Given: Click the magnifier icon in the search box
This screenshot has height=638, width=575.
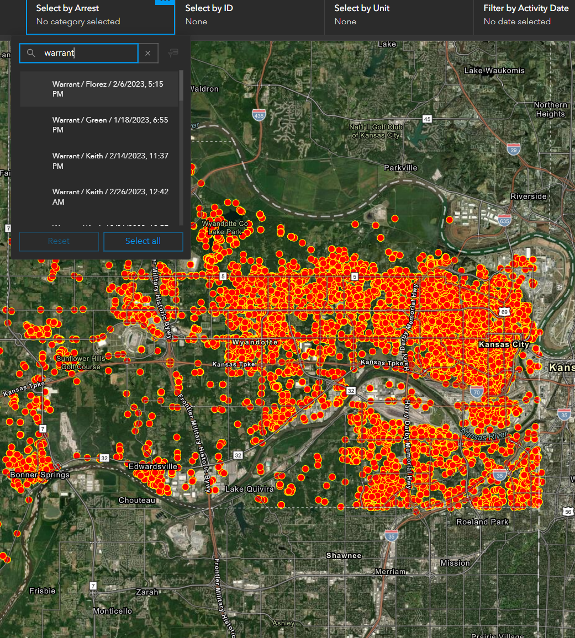Looking at the screenshot, I should (x=31, y=53).
